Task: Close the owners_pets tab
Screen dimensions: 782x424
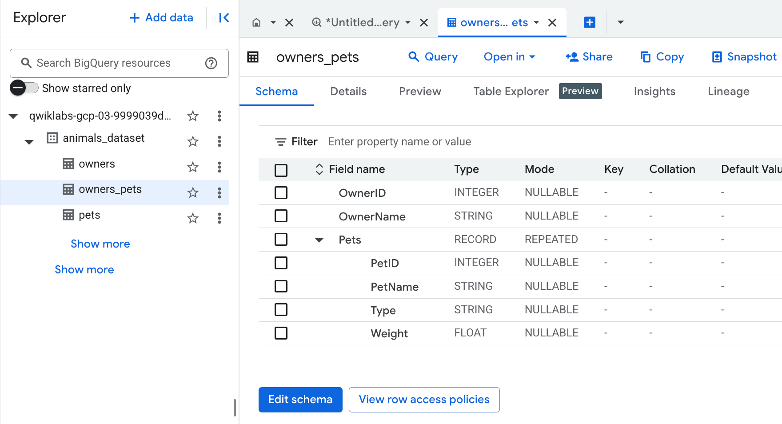Action: pos(552,23)
